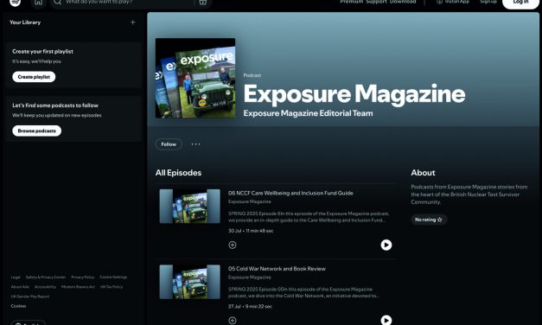
Task: Click the No rating star button
Action: (429, 220)
